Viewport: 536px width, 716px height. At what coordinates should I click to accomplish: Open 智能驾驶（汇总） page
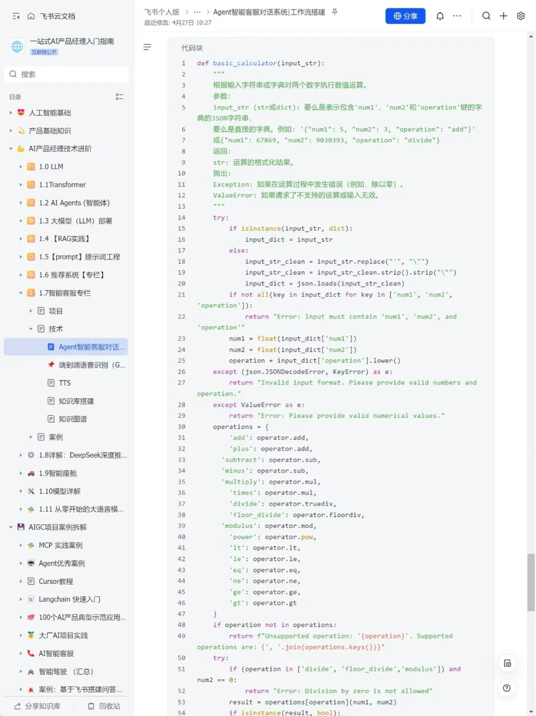[66, 671]
